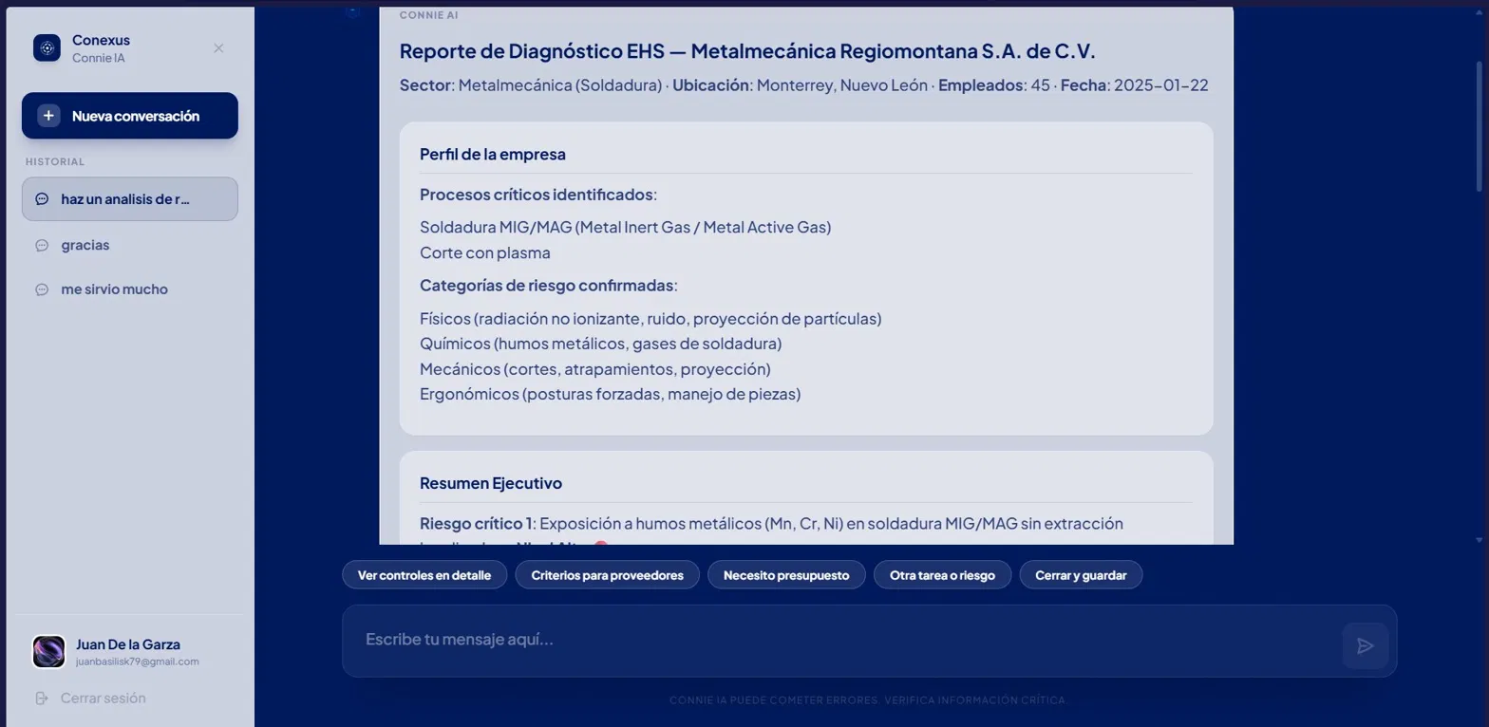Select the 'Necesito presupuesto' chip

786,575
